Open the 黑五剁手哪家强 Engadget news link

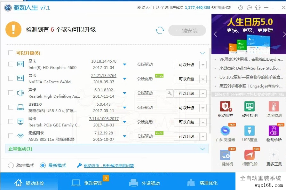pos(251,86)
